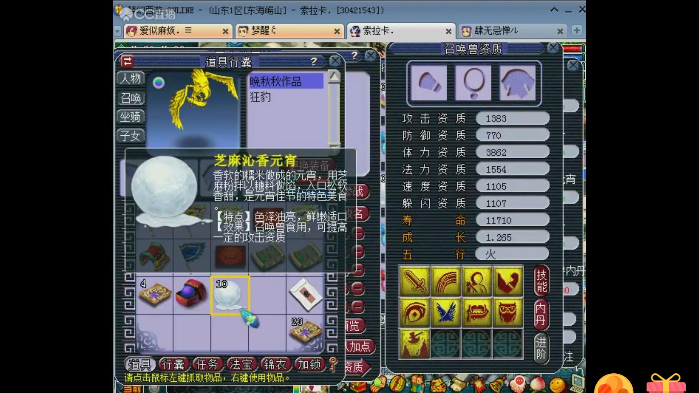Select the 芝麻沁香元宵 item stack of 10

click(230, 295)
